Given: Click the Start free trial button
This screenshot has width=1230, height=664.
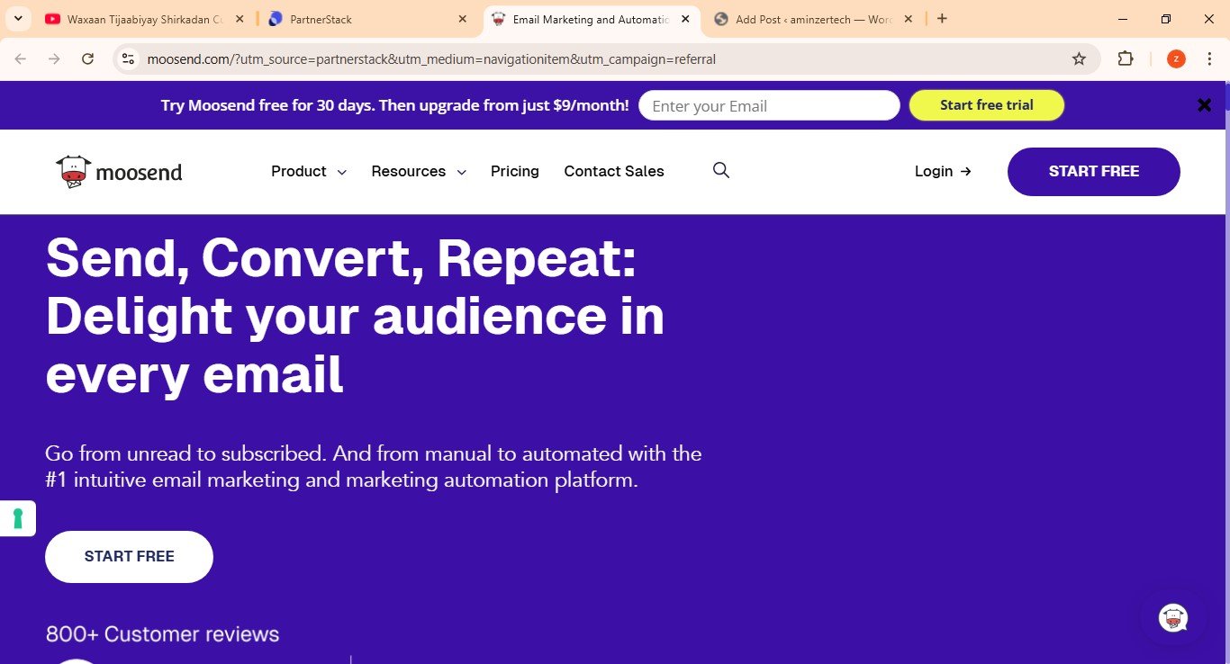Looking at the screenshot, I should [986, 104].
